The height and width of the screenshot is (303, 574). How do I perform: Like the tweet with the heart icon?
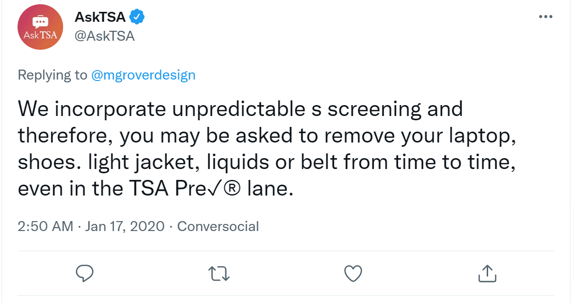point(353,273)
